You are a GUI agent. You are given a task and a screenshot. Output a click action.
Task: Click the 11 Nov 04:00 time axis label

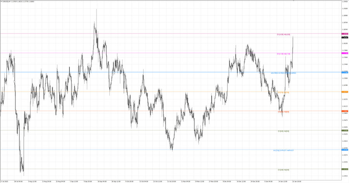(x=185, y=181)
